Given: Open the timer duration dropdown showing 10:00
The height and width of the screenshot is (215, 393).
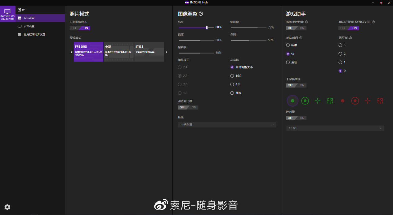Looking at the screenshot, I should click(335, 128).
